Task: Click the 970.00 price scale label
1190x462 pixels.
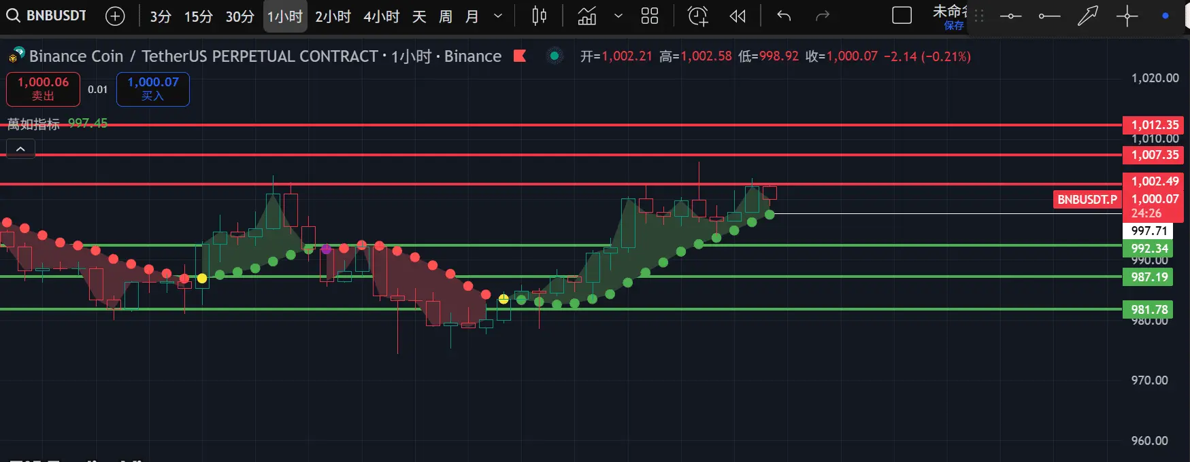Action: [1149, 380]
